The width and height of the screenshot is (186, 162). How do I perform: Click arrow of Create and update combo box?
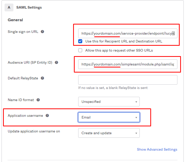pos(136,133)
